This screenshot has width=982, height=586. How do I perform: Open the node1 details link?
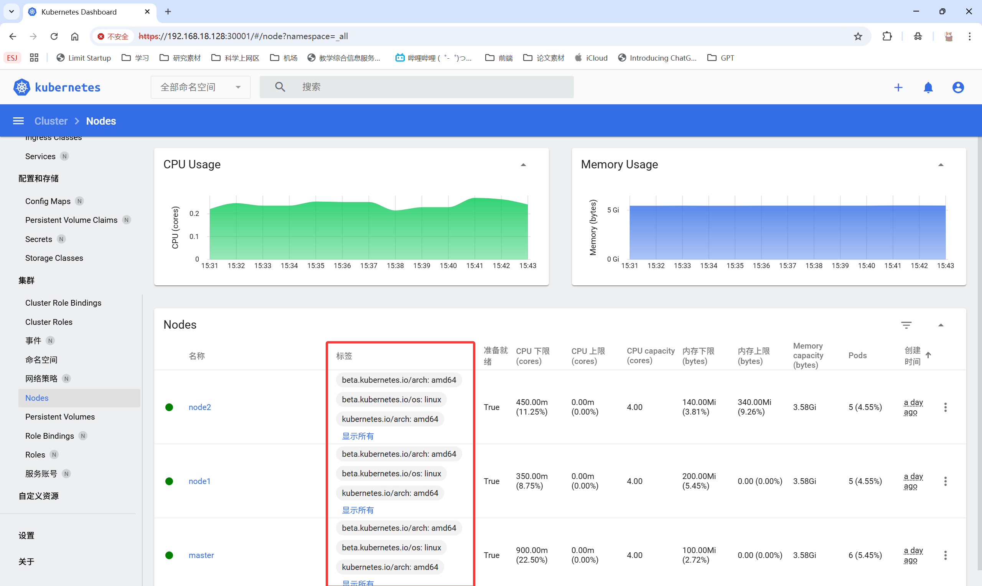(199, 481)
